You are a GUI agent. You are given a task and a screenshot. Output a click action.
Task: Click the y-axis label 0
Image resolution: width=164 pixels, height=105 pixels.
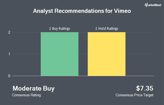click(9, 76)
